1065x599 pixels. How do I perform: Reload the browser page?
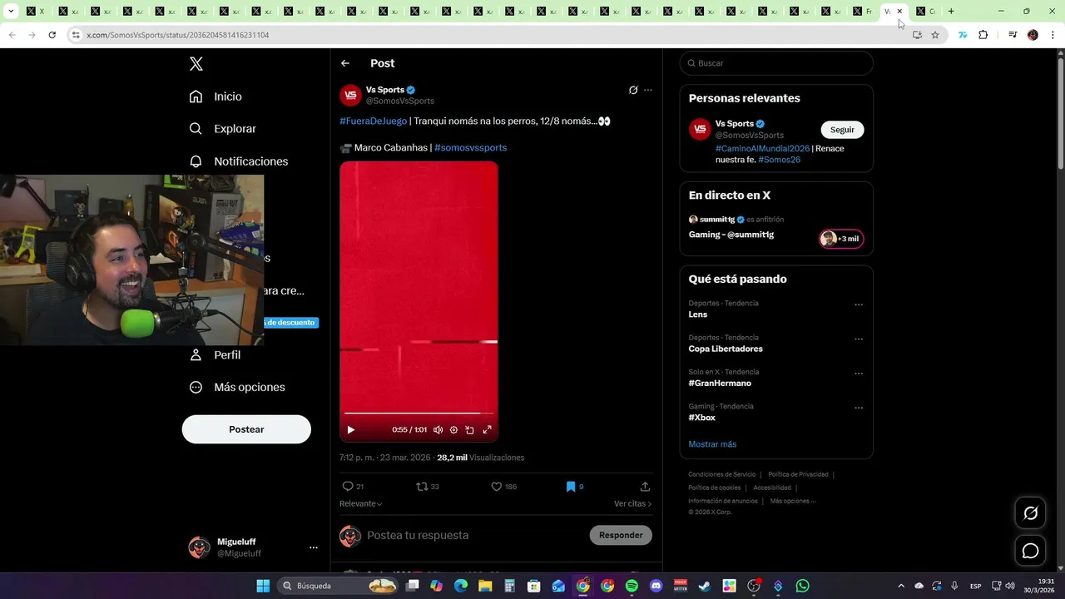(52, 35)
